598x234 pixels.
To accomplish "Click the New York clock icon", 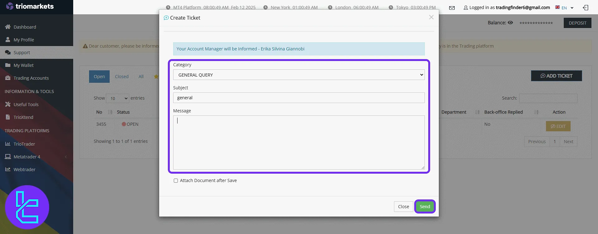I will coord(265,7).
